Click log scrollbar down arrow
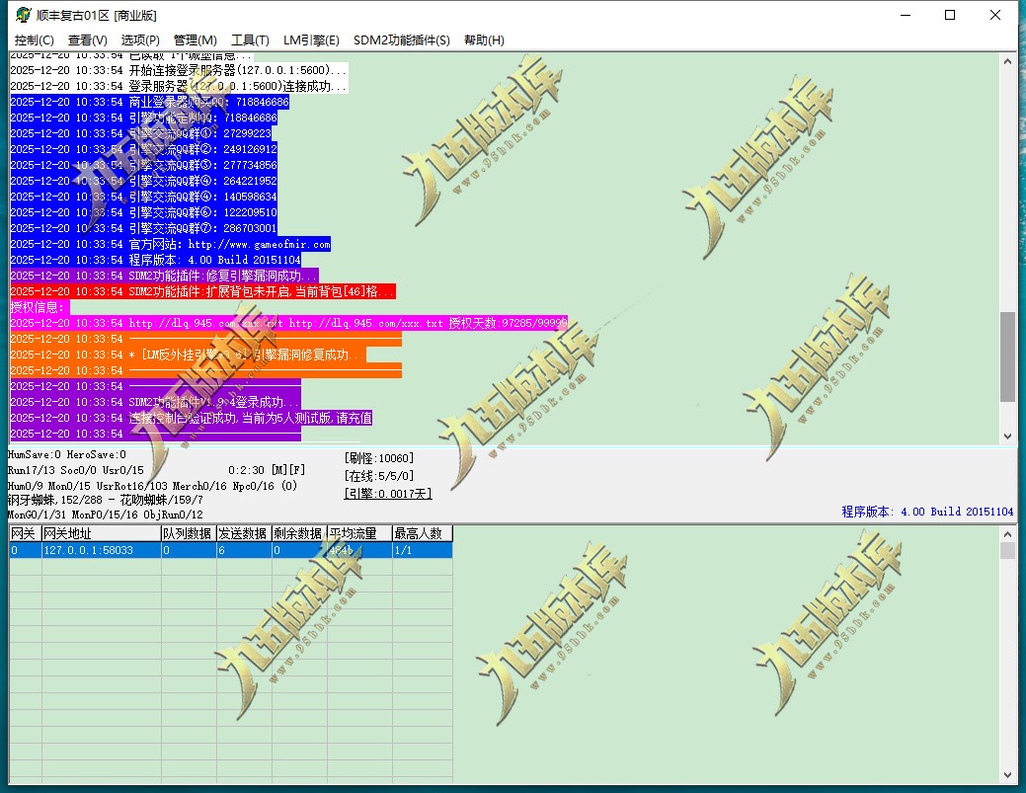This screenshot has height=793, width=1026. [1007, 436]
